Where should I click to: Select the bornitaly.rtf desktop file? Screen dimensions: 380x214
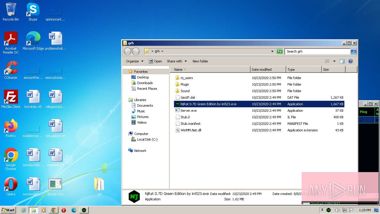click(x=33, y=99)
